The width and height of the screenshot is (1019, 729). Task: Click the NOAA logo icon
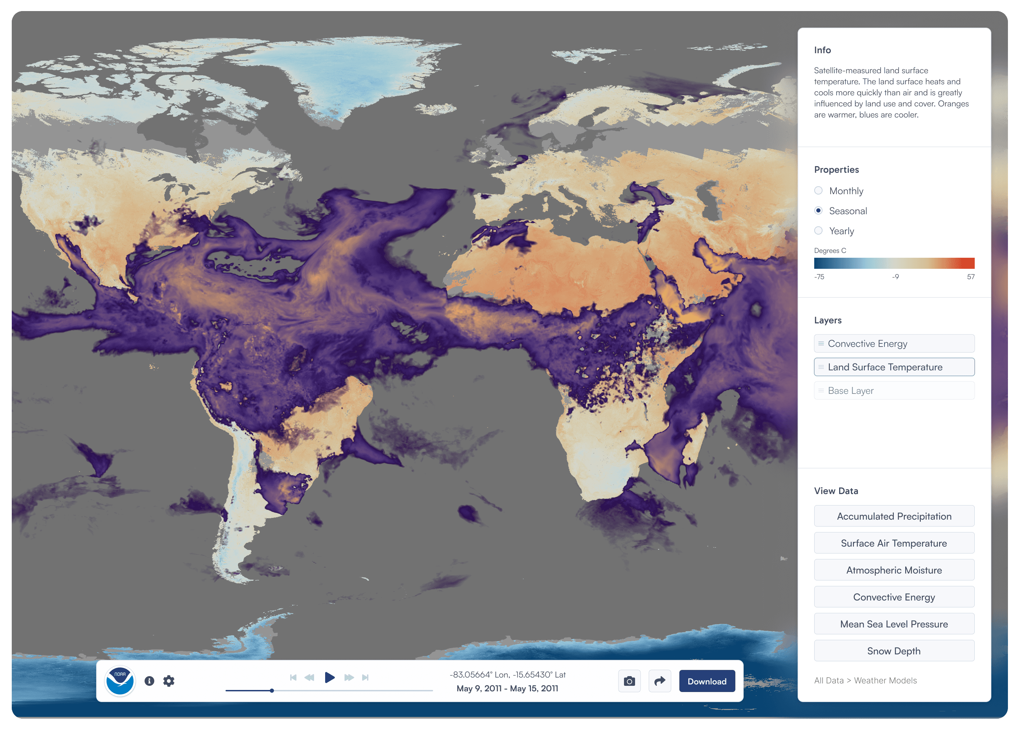pos(120,681)
